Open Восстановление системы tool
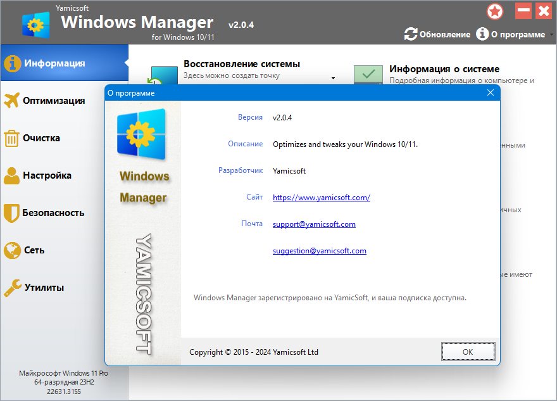The width and height of the screenshot is (557, 401). tap(242, 64)
